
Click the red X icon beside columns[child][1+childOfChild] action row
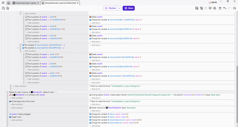click(x=90, y=17)
